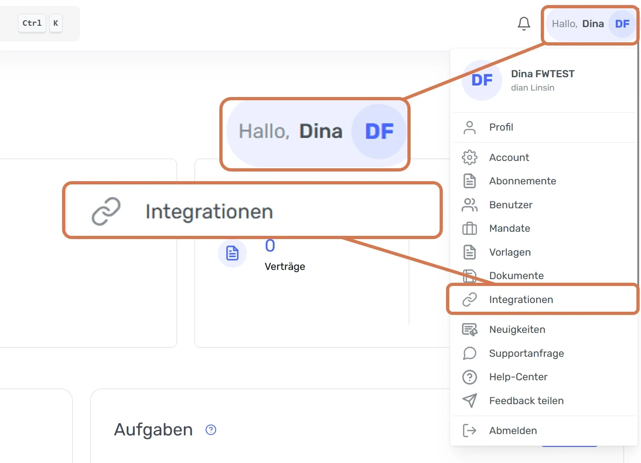This screenshot has width=641, height=463.
Task: Select Abonnemente from the menu
Action: [544, 181]
